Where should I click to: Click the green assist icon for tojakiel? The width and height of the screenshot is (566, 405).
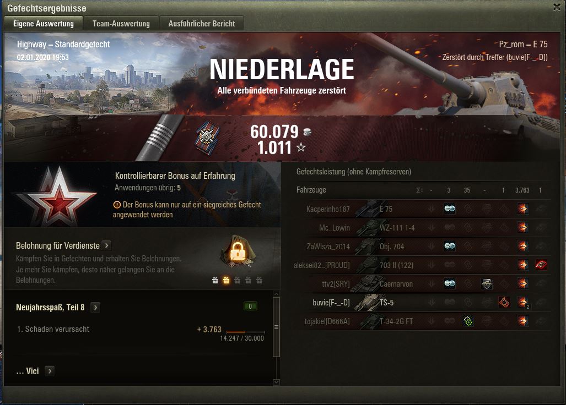[x=468, y=321]
